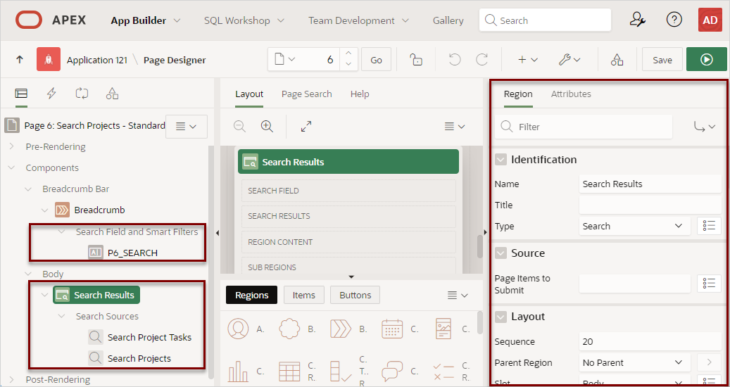The image size is (730, 387).
Task: Expand the layout pane with arrows icon
Action: click(306, 127)
